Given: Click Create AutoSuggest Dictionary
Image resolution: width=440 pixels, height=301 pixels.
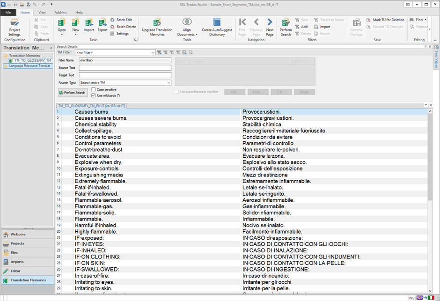Looking at the screenshot, I should pos(217,27).
